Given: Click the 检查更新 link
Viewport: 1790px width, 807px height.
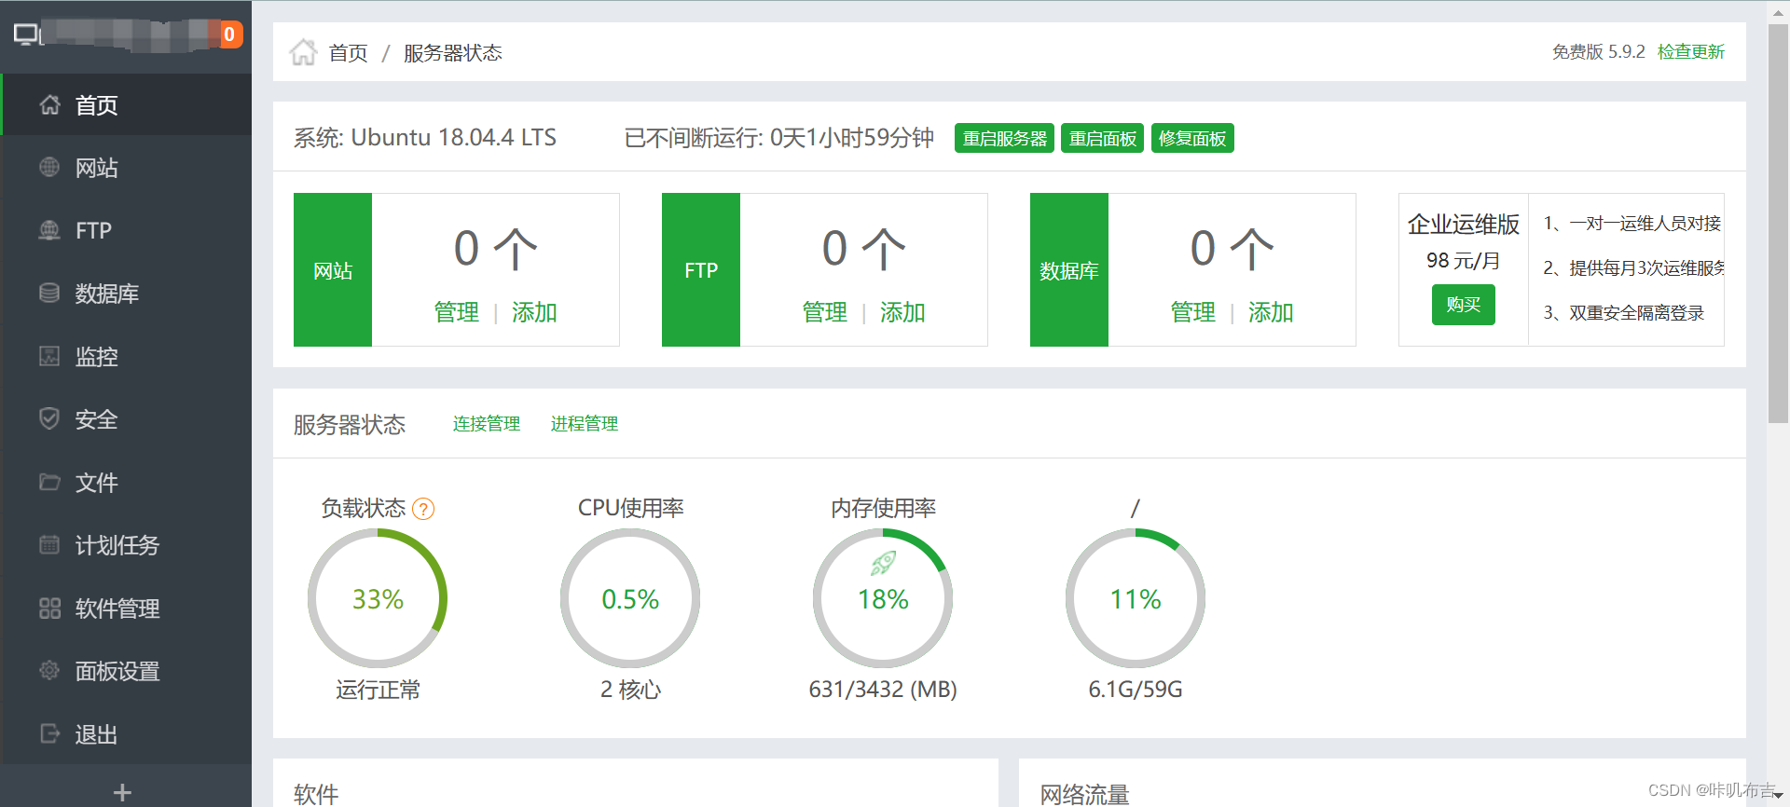Looking at the screenshot, I should click(1690, 52).
